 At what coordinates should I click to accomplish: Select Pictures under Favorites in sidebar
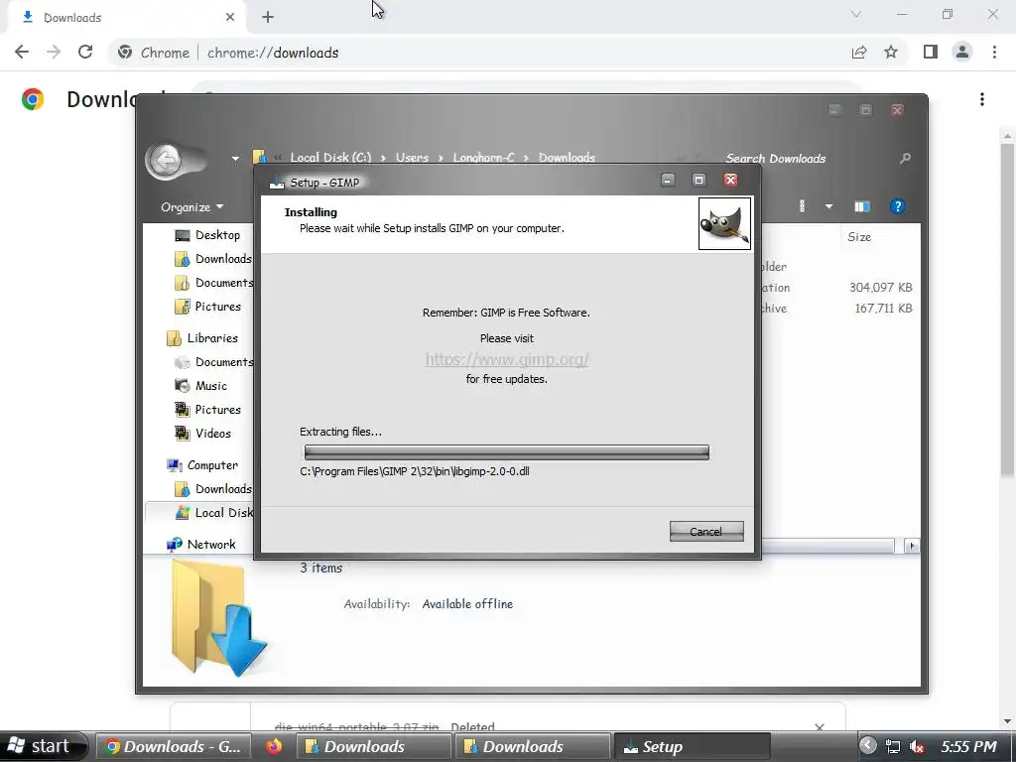pyautogui.click(x=207, y=306)
